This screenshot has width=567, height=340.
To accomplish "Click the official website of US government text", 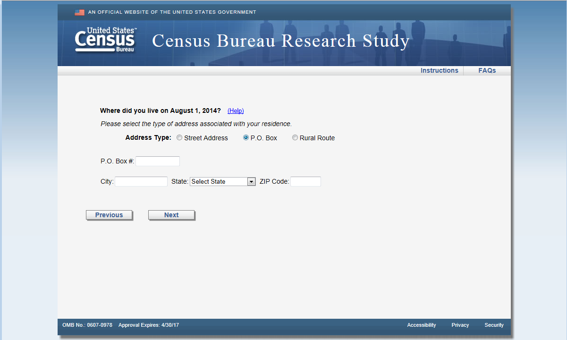I will [172, 12].
